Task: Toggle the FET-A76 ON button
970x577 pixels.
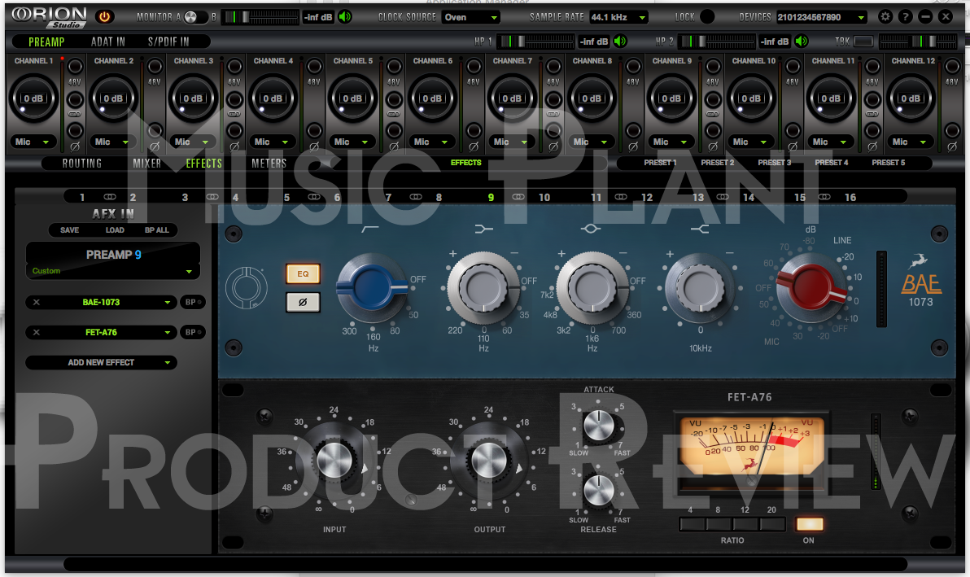Action: click(x=809, y=524)
